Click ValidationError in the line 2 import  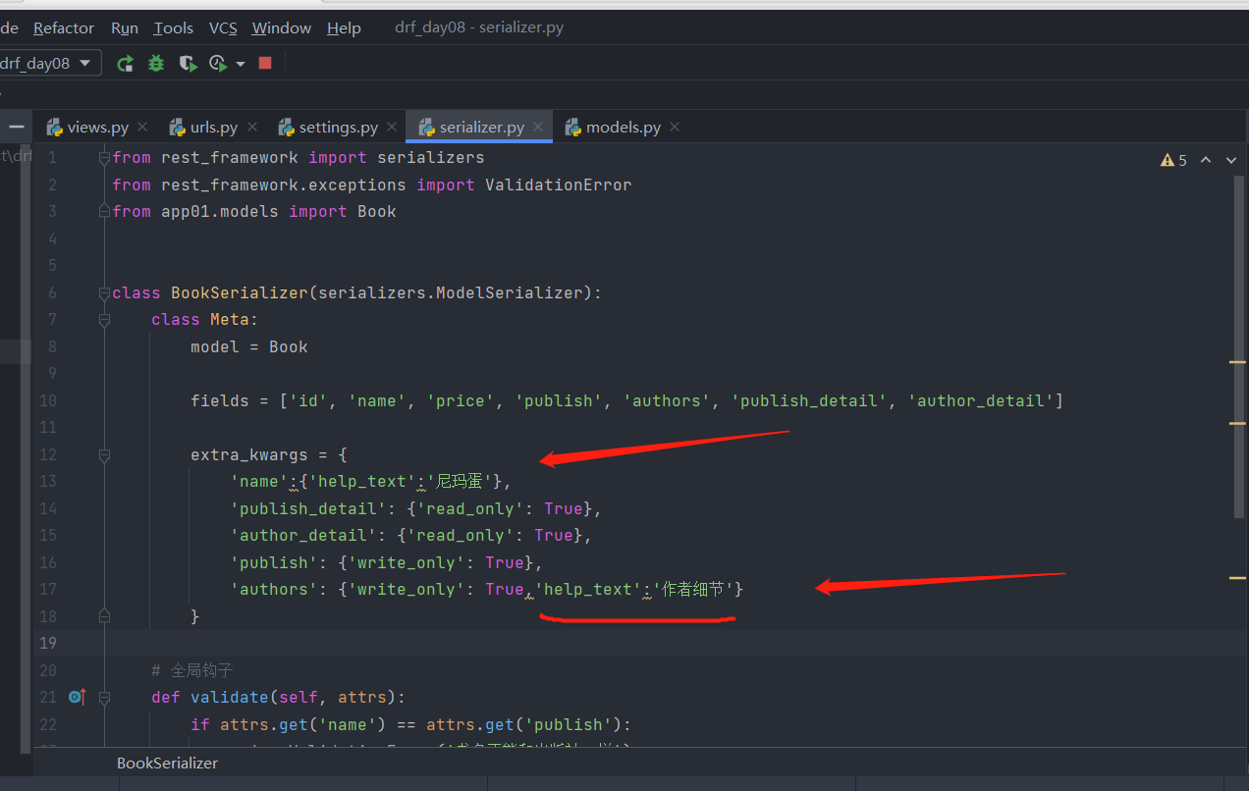(558, 185)
